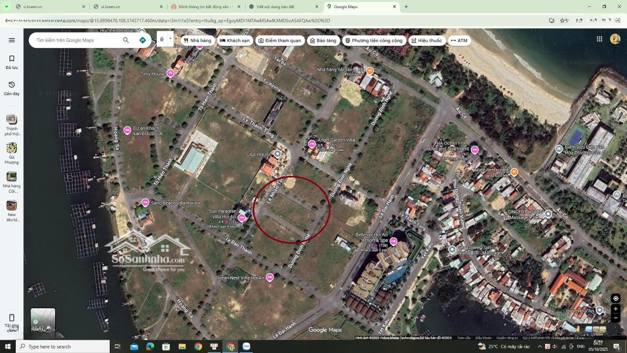Filter map by Nhà hàng
The image size is (627, 353).
[197, 41]
